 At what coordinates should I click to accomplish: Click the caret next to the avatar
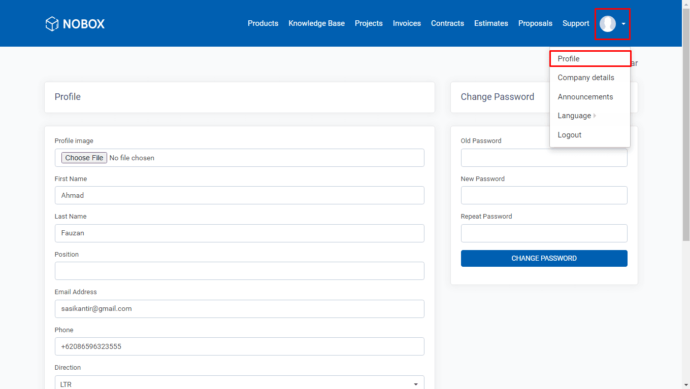pos(623,23)
